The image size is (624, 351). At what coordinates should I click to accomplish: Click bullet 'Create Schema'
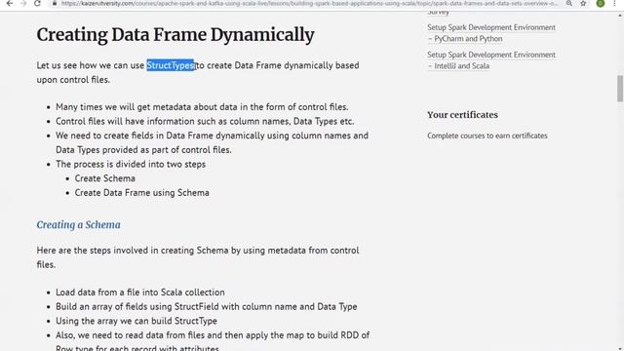[105, 178]
